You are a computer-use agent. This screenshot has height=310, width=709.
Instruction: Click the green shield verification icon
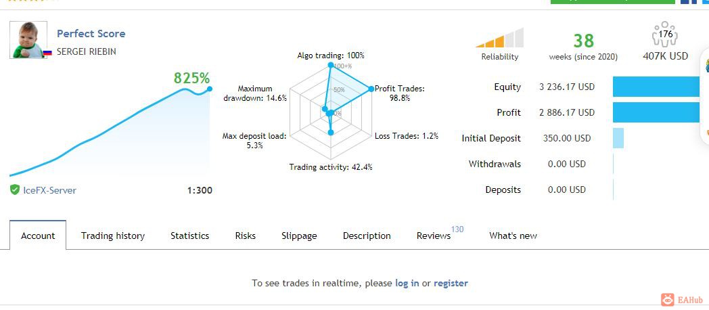tap(15, 190)
